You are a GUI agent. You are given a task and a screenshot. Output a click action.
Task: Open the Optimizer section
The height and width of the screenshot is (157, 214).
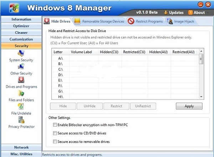pyautogui.click(x=21, y=26)
